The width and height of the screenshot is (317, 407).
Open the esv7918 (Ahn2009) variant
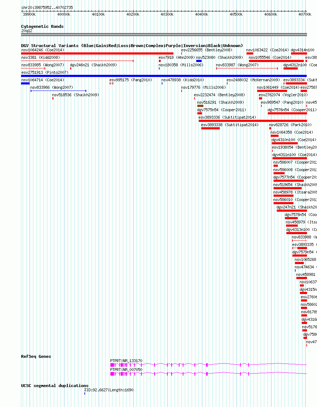coord(177,58)
